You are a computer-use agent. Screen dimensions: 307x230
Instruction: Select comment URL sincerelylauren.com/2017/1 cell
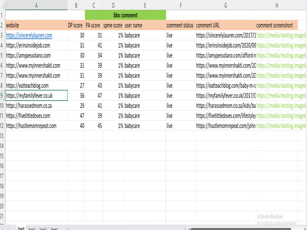(x=226, y=35)
